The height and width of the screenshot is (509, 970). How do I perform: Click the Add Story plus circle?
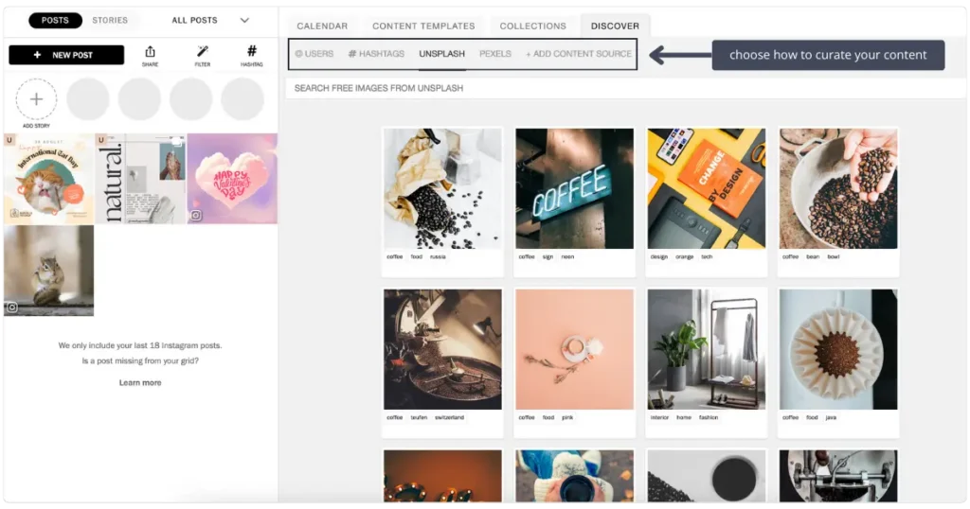[x=37, y=98]
